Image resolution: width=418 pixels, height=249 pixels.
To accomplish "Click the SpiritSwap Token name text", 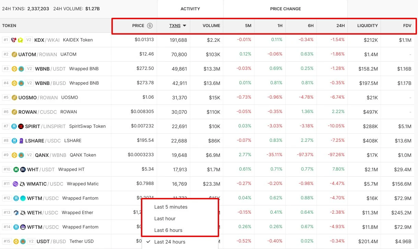I will click(x=87, y=126).
